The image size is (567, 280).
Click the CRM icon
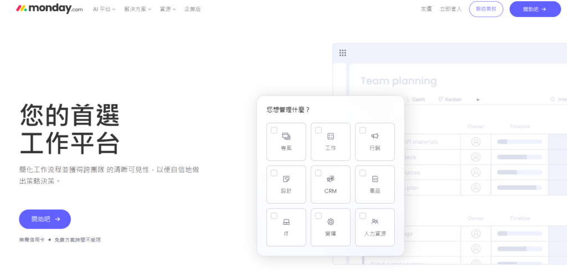pyautogui.click(x=331, y=179)
